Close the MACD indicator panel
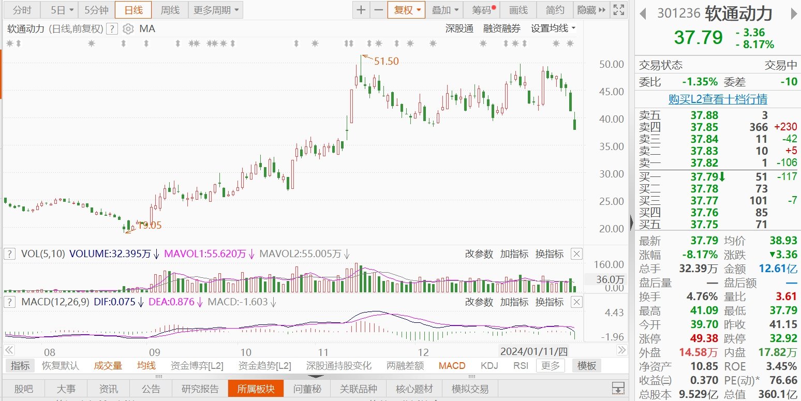 click(x=576, y=302)
